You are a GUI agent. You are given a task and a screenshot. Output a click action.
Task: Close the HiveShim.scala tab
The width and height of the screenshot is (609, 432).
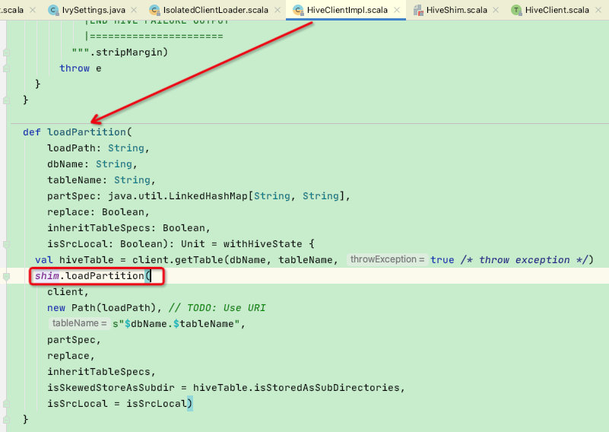coord(496,10)
